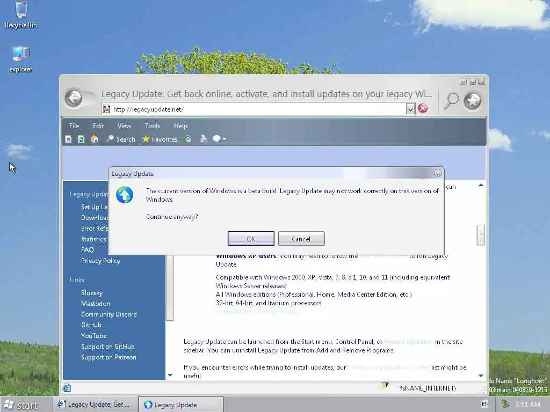Switch to the Legacy Update taskbar button
Viewport: 550px width, 412px height.
point(181,404)
